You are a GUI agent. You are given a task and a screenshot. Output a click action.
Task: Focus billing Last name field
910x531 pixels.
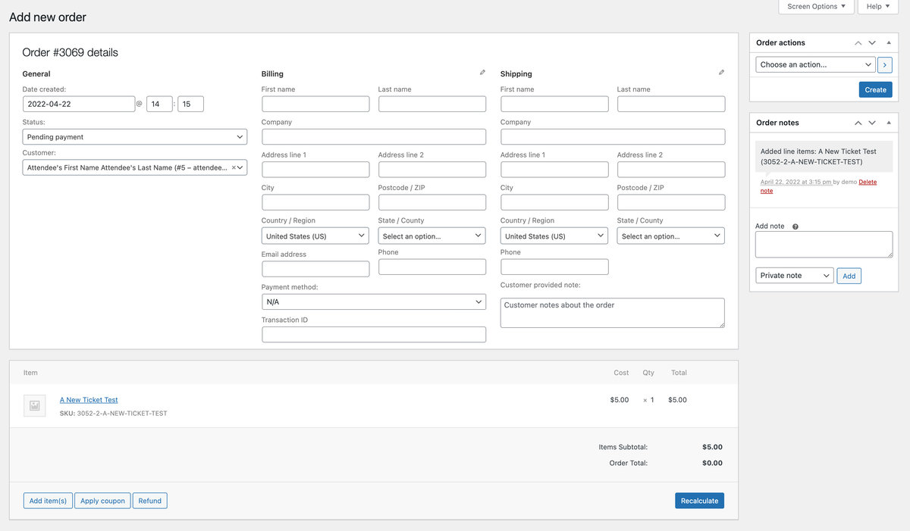point(432,104)
